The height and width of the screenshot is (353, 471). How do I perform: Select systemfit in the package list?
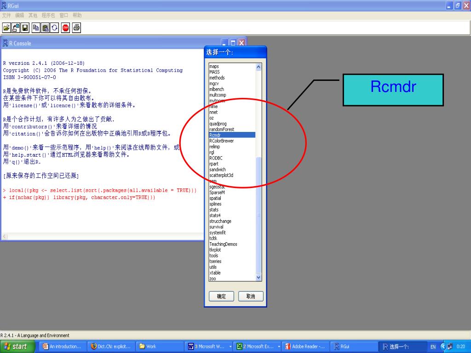click(232, 233)
